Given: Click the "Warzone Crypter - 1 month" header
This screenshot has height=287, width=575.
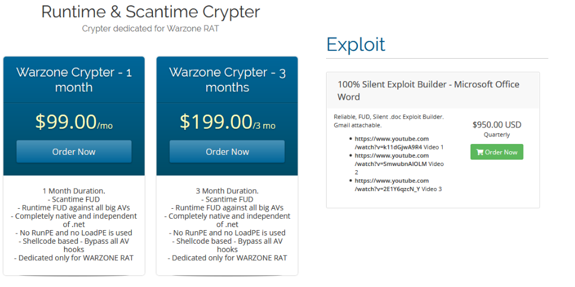Looking at the screenshot, I should coord(74,79).
